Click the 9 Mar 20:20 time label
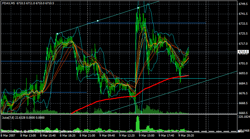The image size is (250, 139). [x=186, y=136]
